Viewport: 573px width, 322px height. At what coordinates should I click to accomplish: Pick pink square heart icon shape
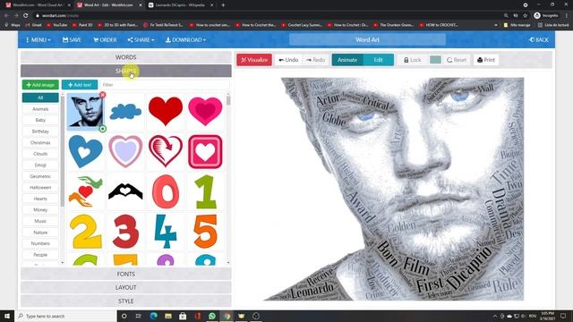click(x=205, y=151)
